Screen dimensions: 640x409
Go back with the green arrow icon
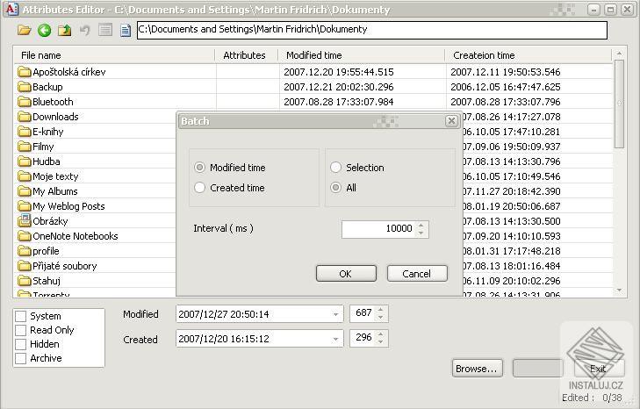(x=45, y=30)
